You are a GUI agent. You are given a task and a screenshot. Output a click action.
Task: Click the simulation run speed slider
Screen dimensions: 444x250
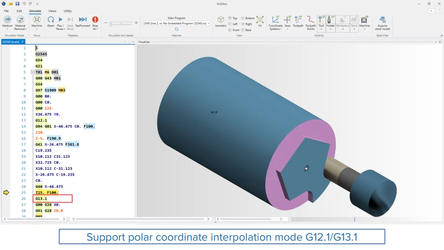(123, 23)
